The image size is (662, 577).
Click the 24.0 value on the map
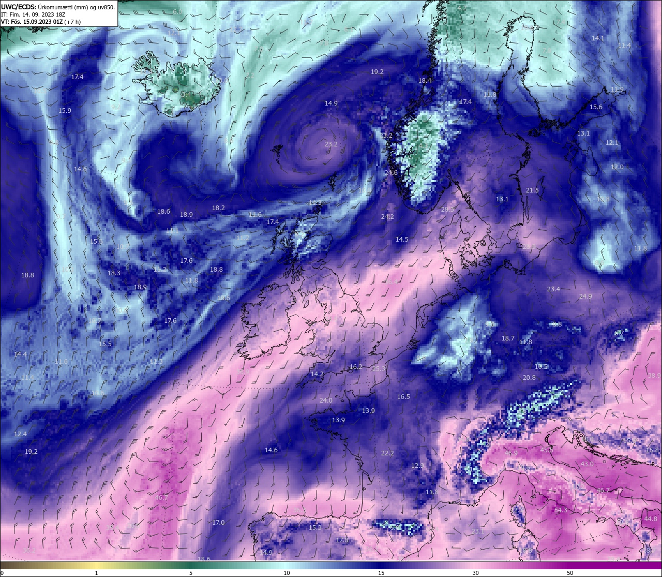[326, 400]
